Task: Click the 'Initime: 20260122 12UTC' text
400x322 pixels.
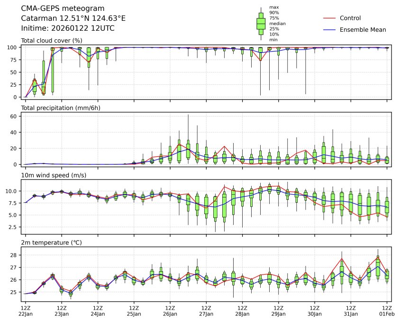Action: (68, 28)
